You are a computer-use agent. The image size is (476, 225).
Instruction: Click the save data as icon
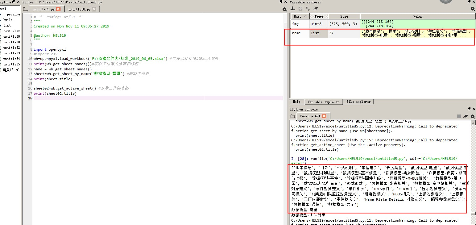(x=308, y=9)
